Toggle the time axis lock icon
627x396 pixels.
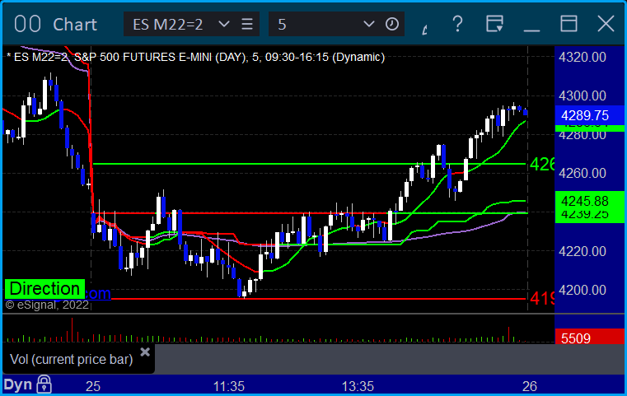coord(44,384)
